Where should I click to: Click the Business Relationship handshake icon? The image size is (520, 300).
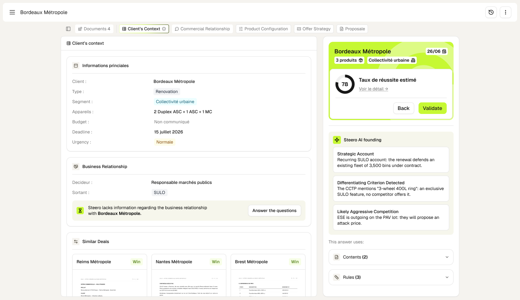tap(76, 167)
